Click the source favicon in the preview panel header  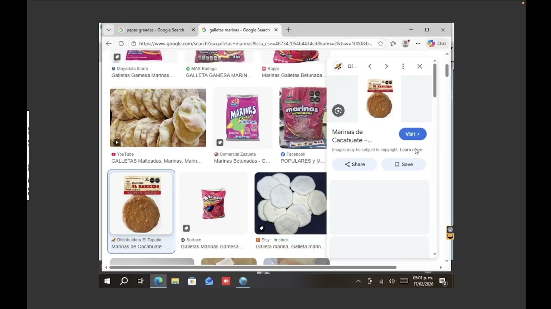pyautogui.click(x=338, y=66)
